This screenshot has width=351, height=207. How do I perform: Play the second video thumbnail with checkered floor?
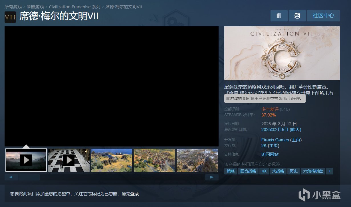click(x=69, y=160)
